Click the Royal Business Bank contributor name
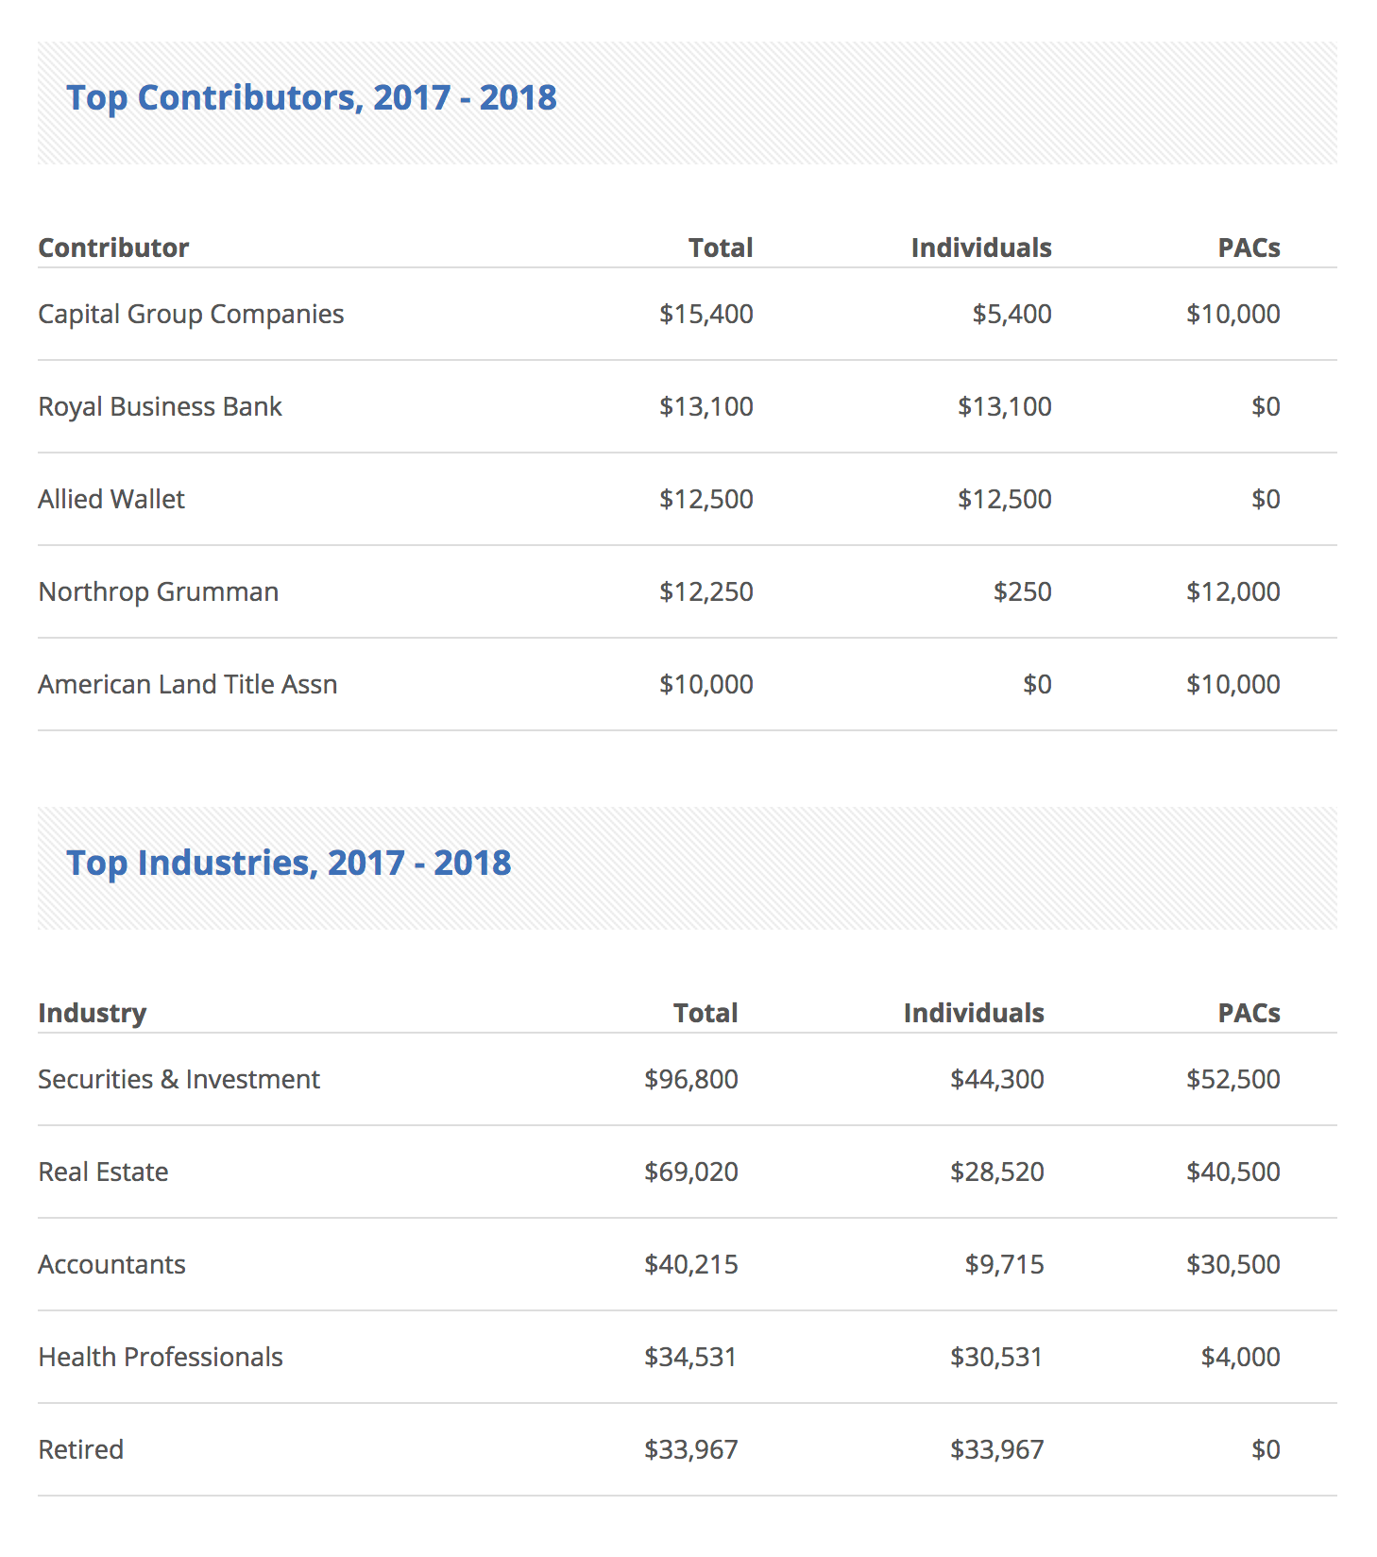1377x1557 pixels. 160,407
